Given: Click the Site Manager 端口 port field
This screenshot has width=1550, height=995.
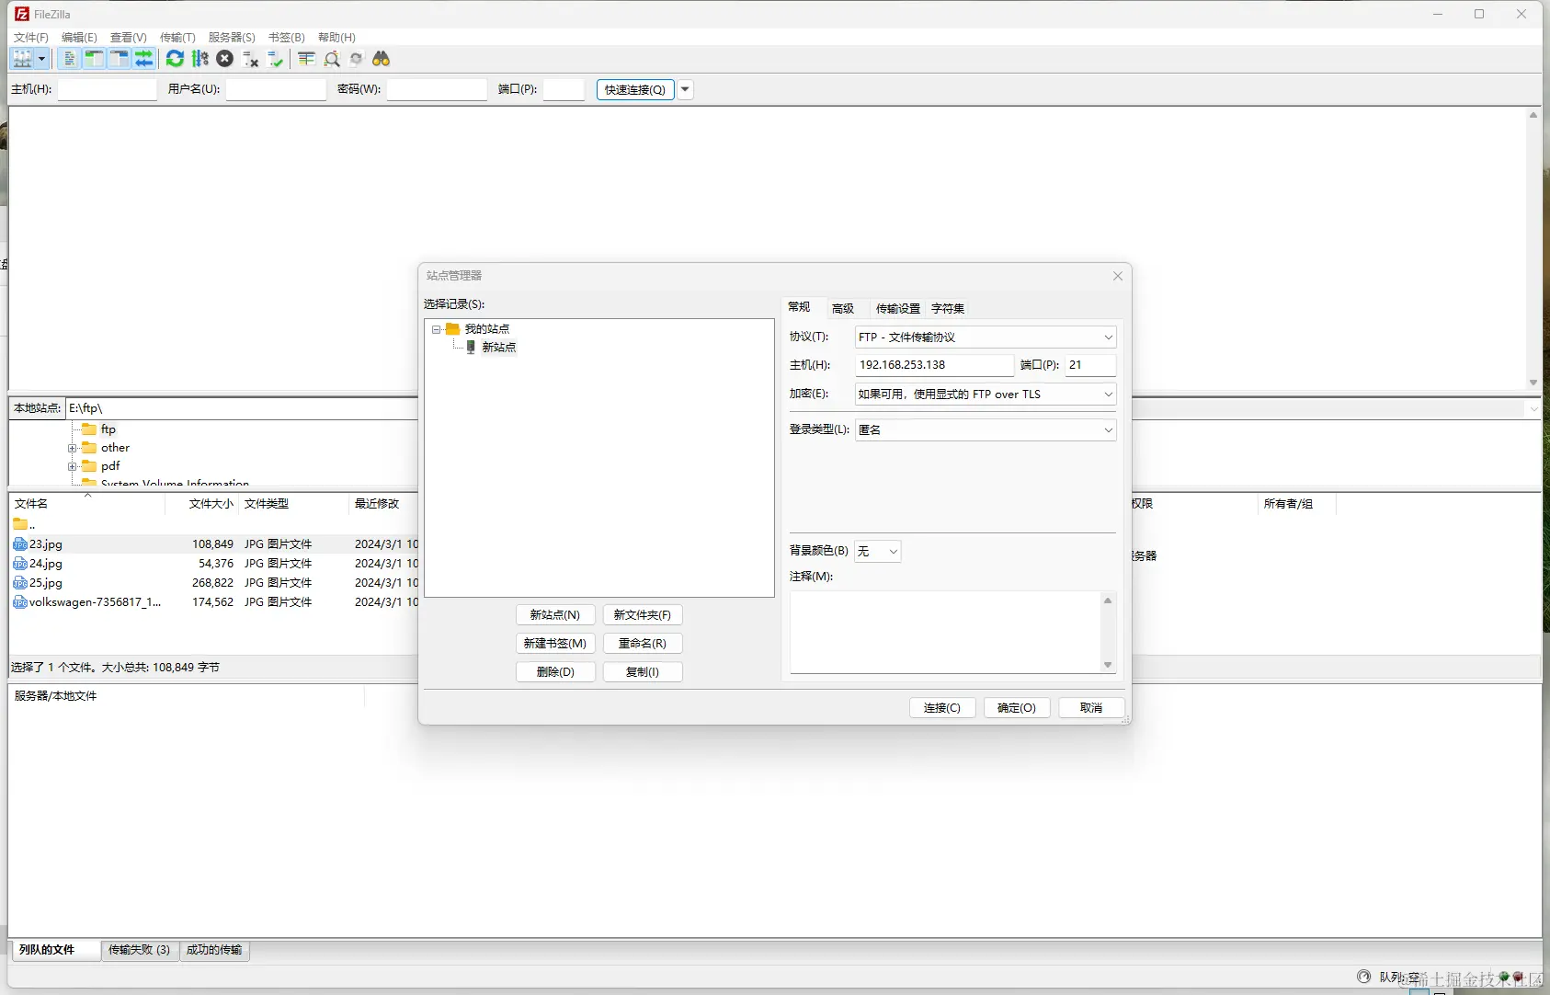Looking at the screenshot, I should coord(1090,365).
